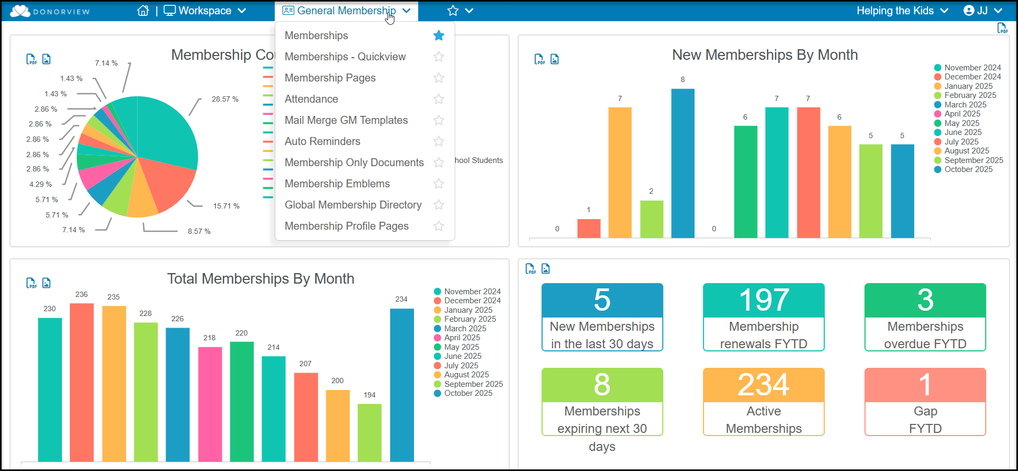Select Auto Reminders in the menu
Viewport: 1018px width, 471px height.
322,141
